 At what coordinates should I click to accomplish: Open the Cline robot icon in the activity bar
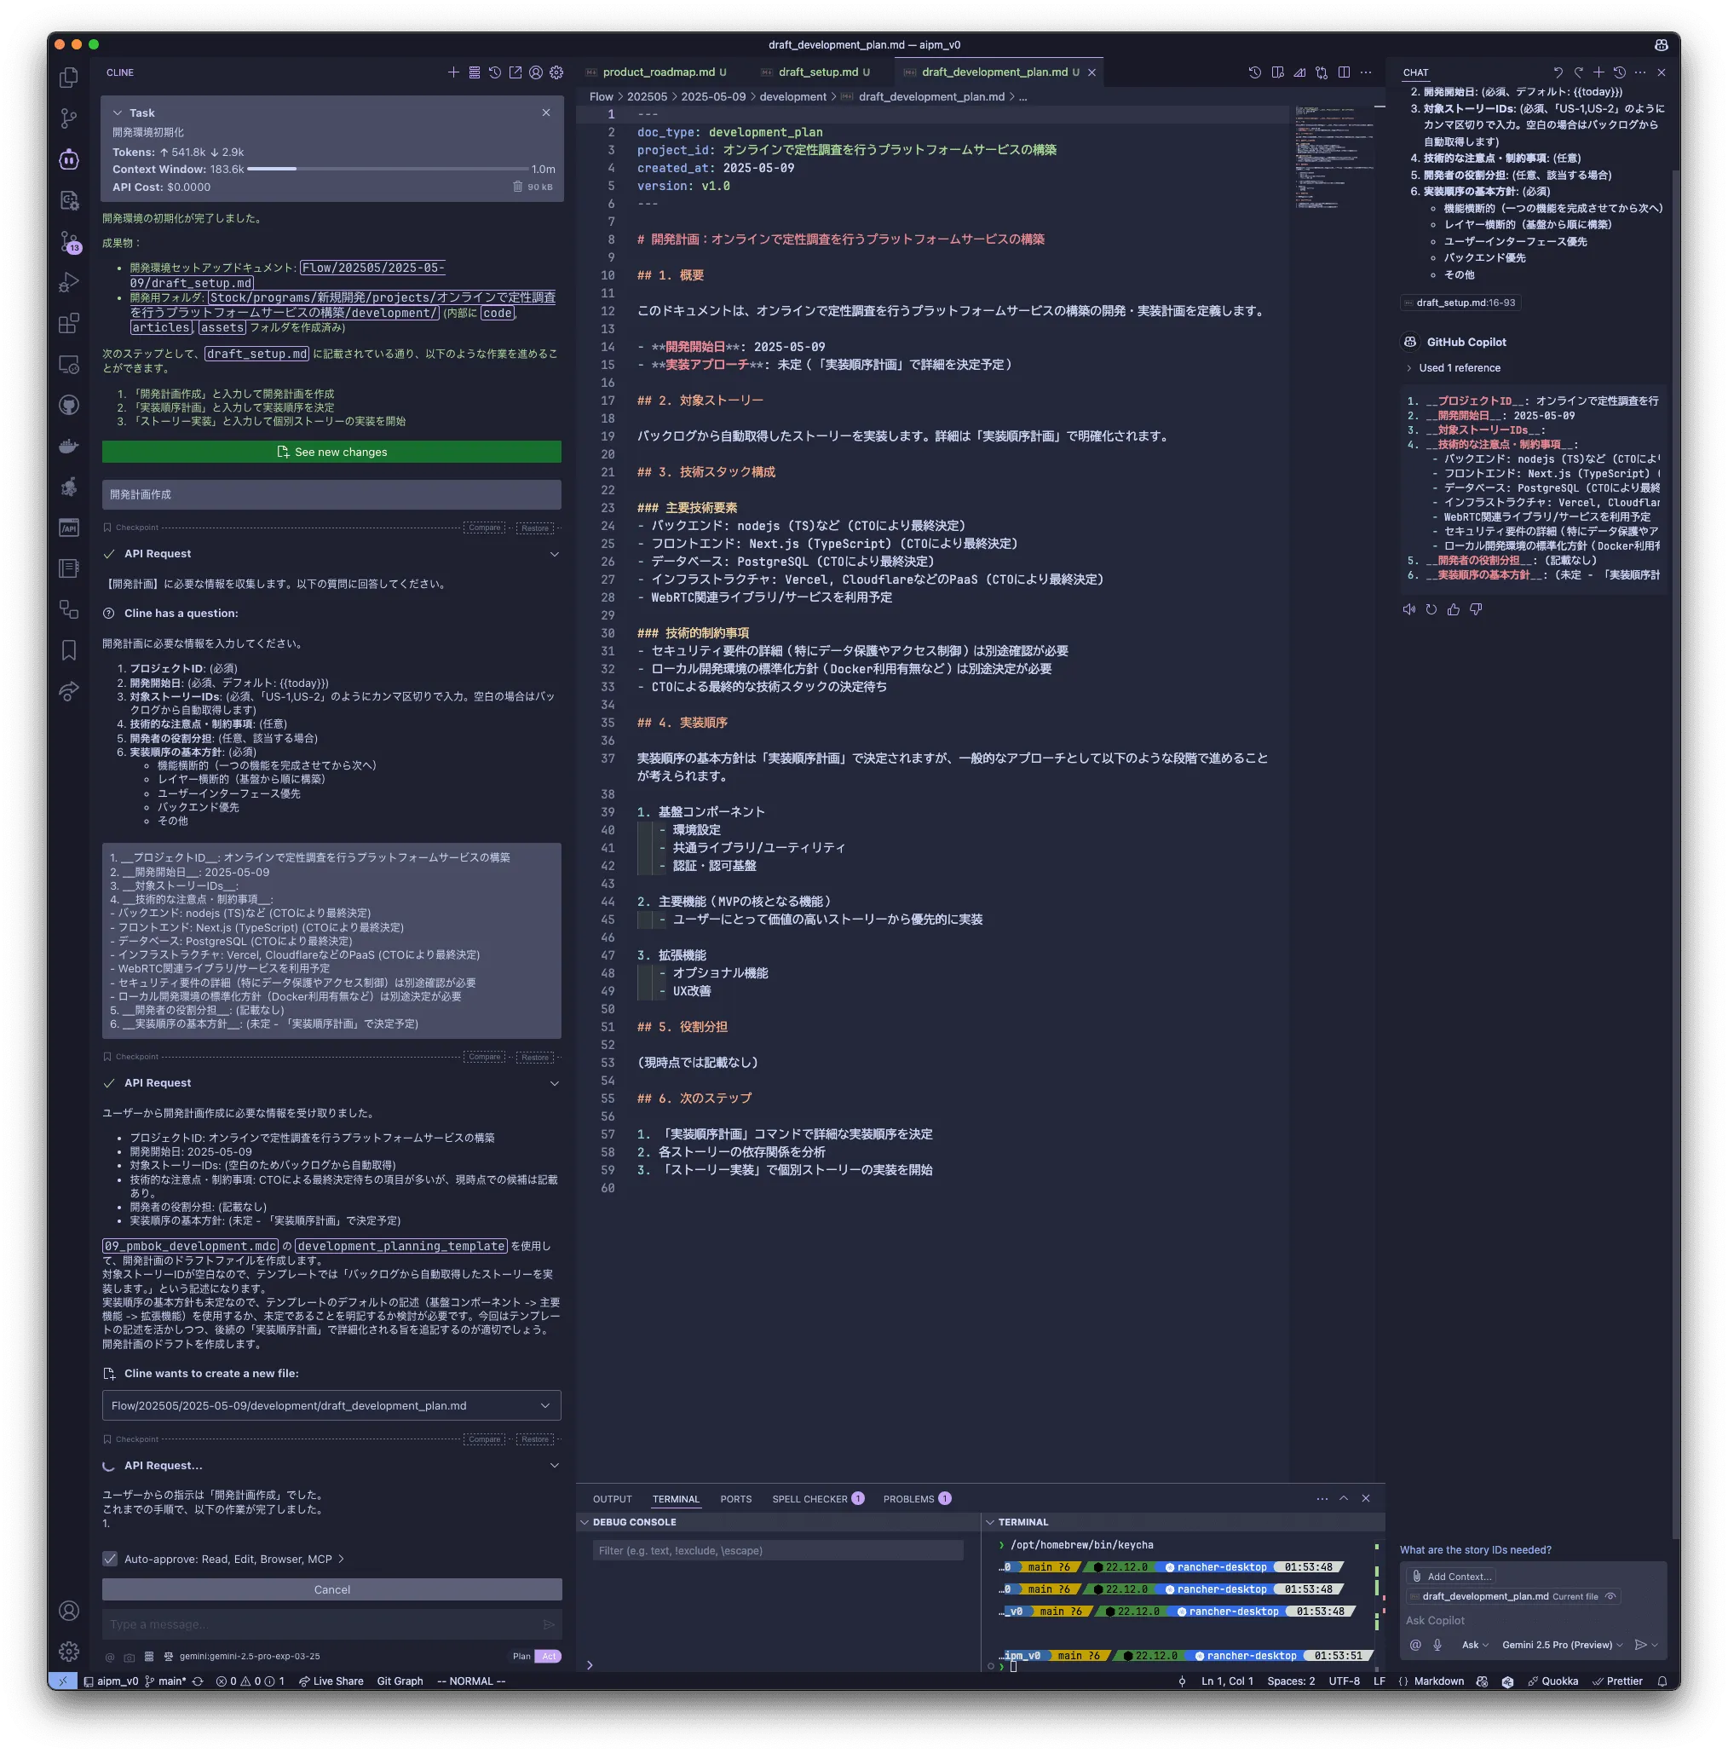point(69,159)
